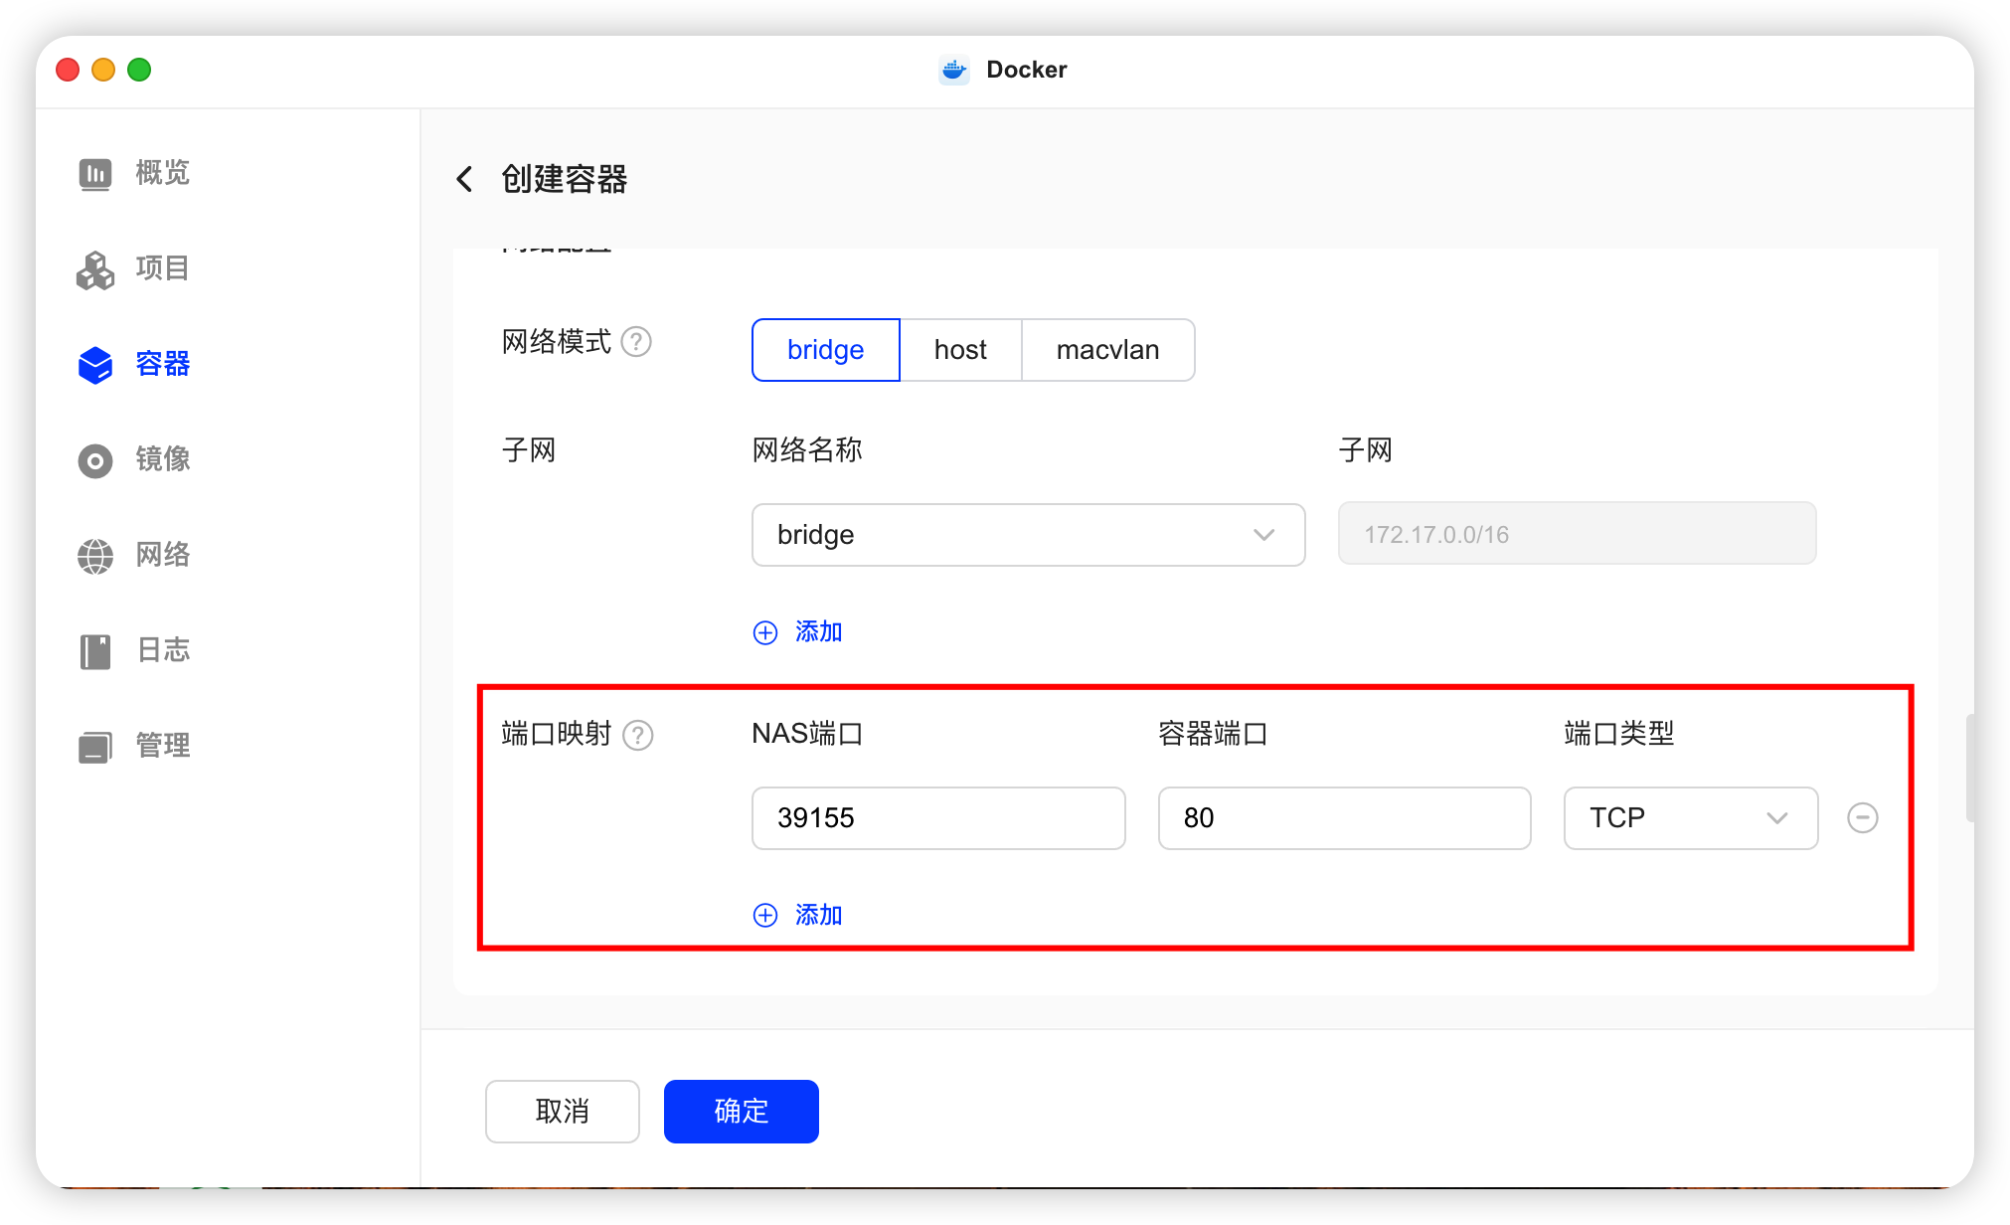Open the 网络 globe icon in sidebar
2010x1225 pixels.
95,556
